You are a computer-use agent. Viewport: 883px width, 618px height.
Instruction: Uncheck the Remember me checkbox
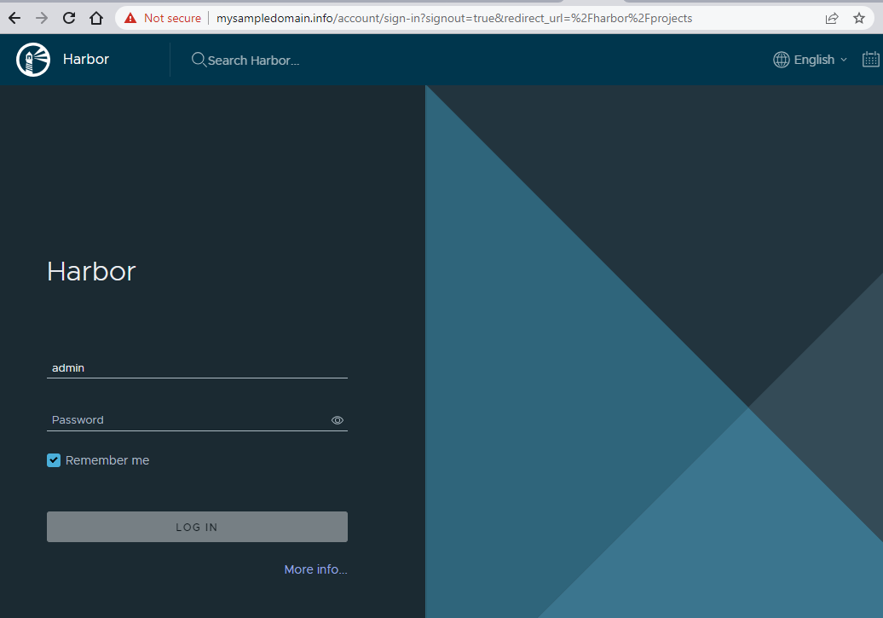coord(54,460)
